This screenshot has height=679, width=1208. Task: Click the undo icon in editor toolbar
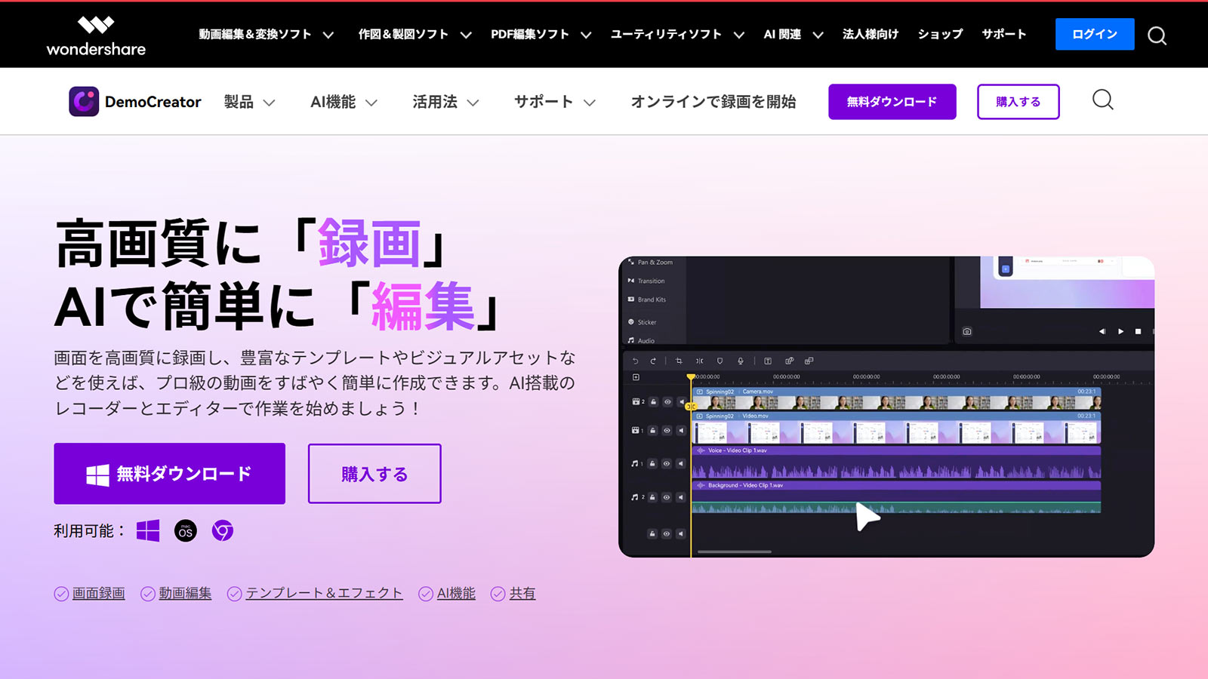(636, 361)
